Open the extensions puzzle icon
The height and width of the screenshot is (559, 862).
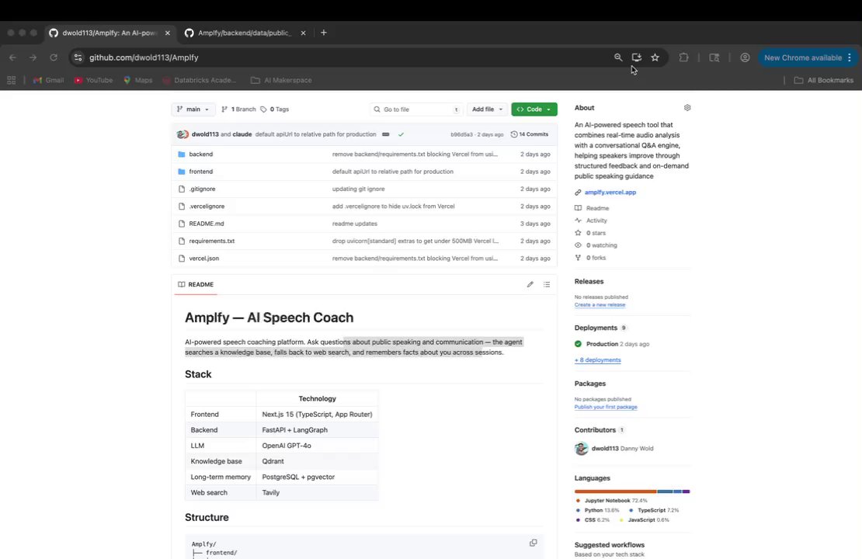coord(683,57)
